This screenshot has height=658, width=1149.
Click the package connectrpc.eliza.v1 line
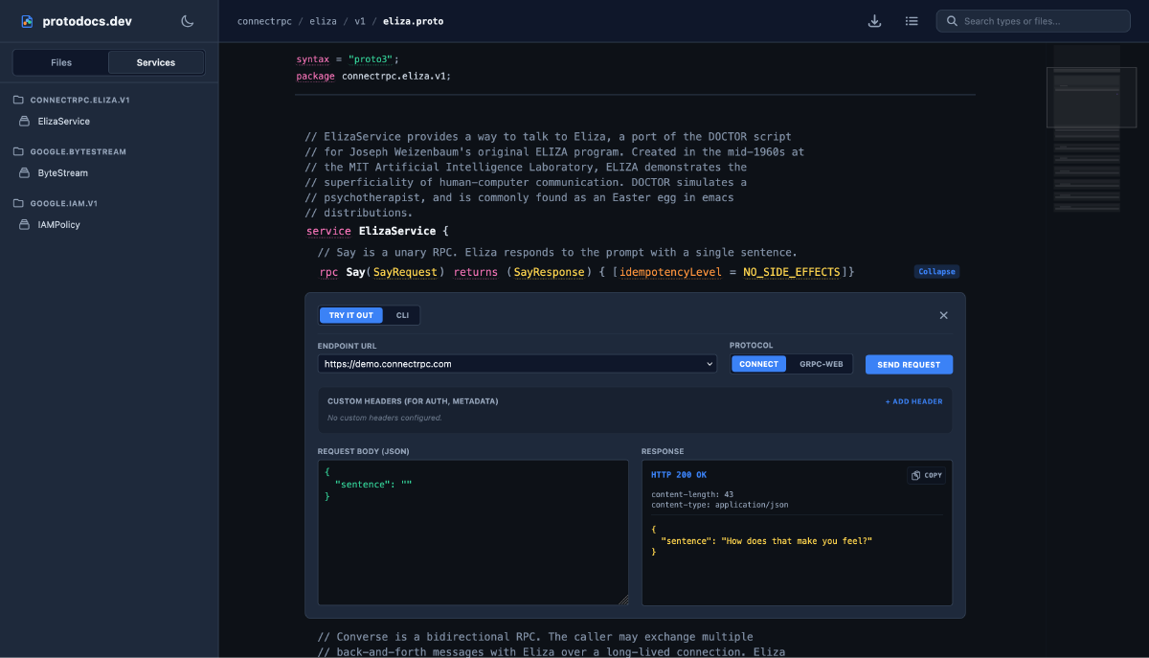[x=373, y=76]
